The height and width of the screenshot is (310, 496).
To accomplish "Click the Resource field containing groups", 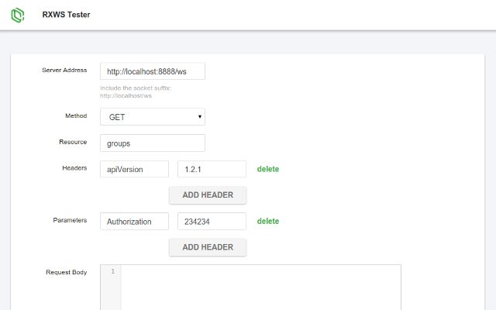I will point(153,143).
